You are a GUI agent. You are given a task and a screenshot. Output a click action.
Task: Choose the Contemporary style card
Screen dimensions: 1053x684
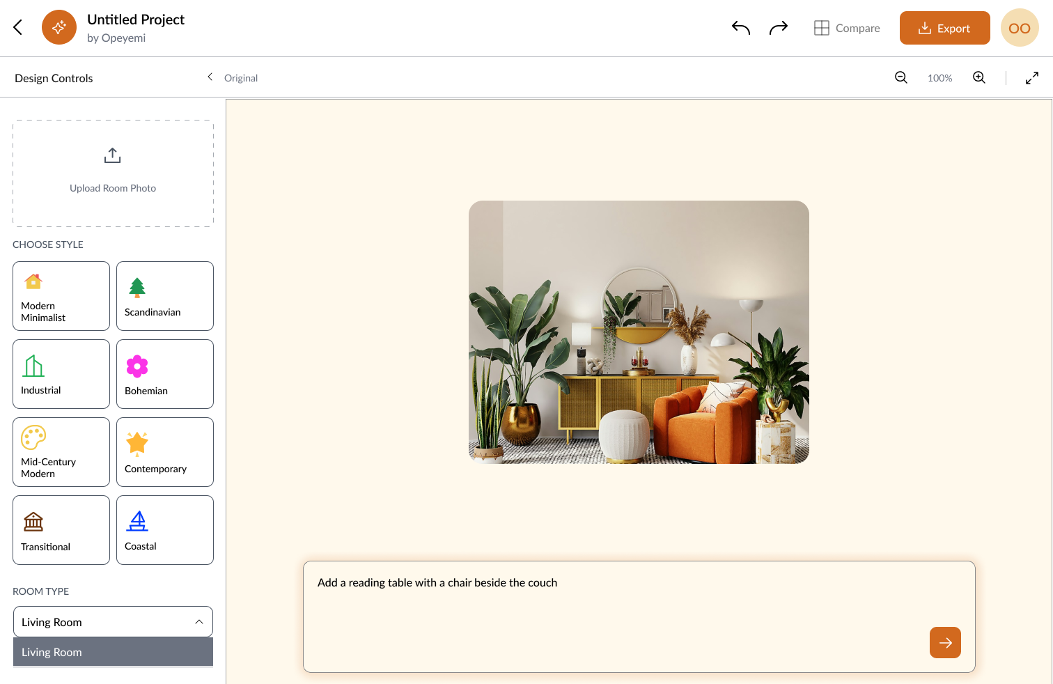click(165, 452)
